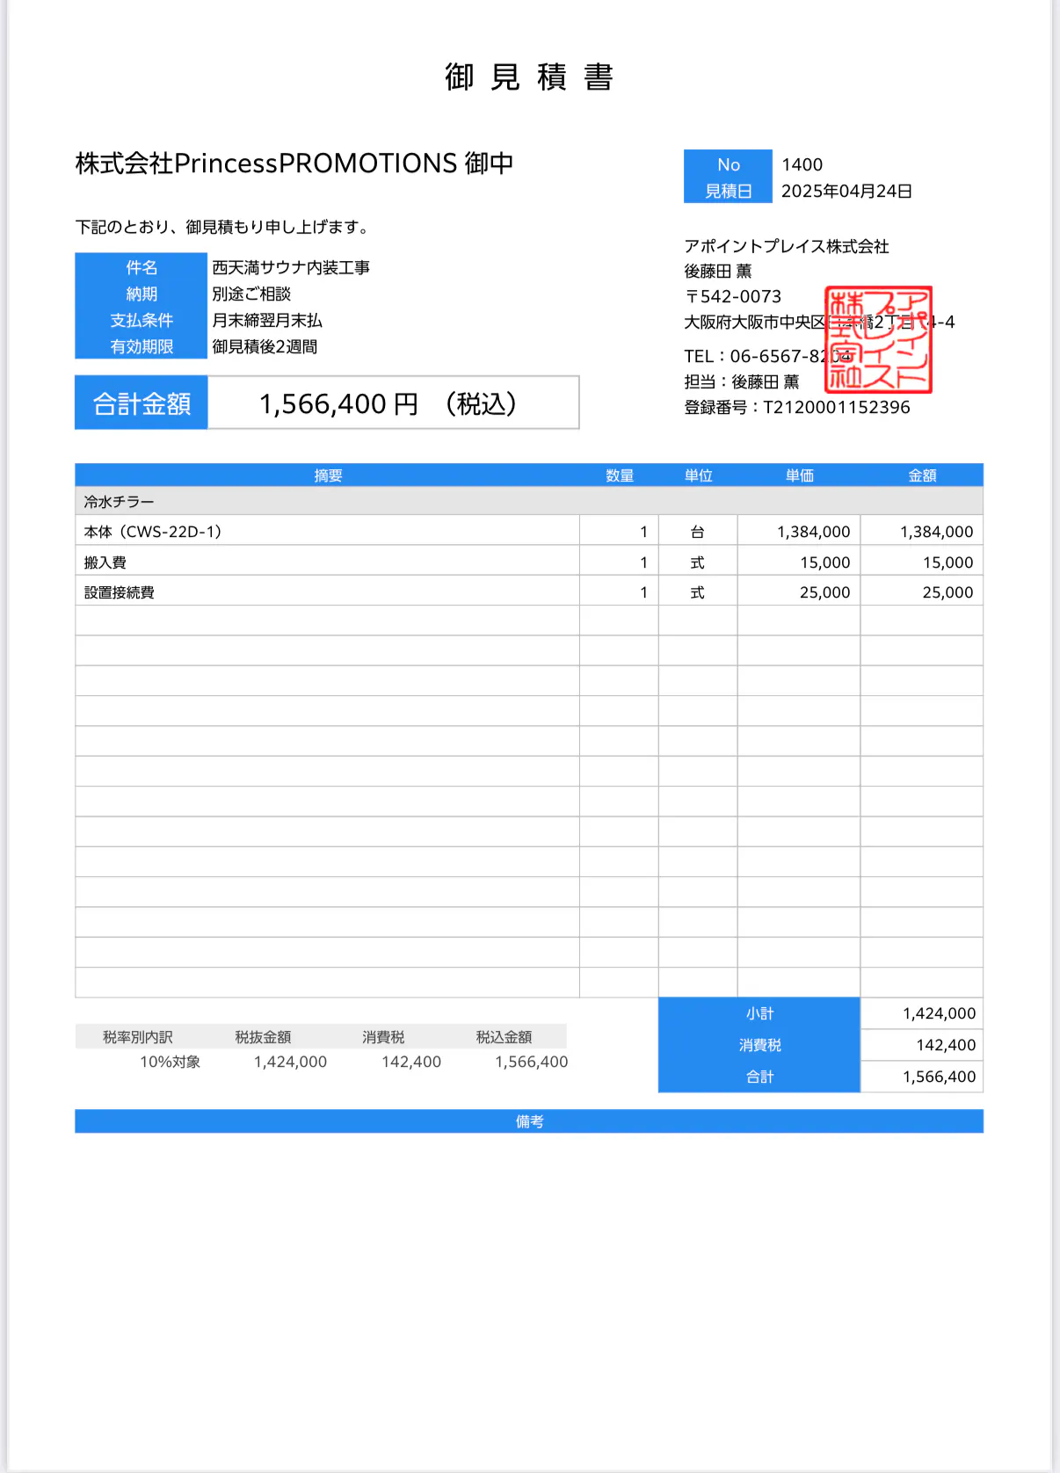Select the total amount 1,566,400 円 (税込)
The width and height of the screenshot is (1060, 1473).
pos(388,403)
